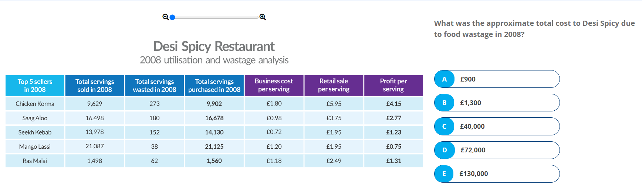Click the blue circle labeled E
The width and height of the screenshot is (642, 190).
445,174
